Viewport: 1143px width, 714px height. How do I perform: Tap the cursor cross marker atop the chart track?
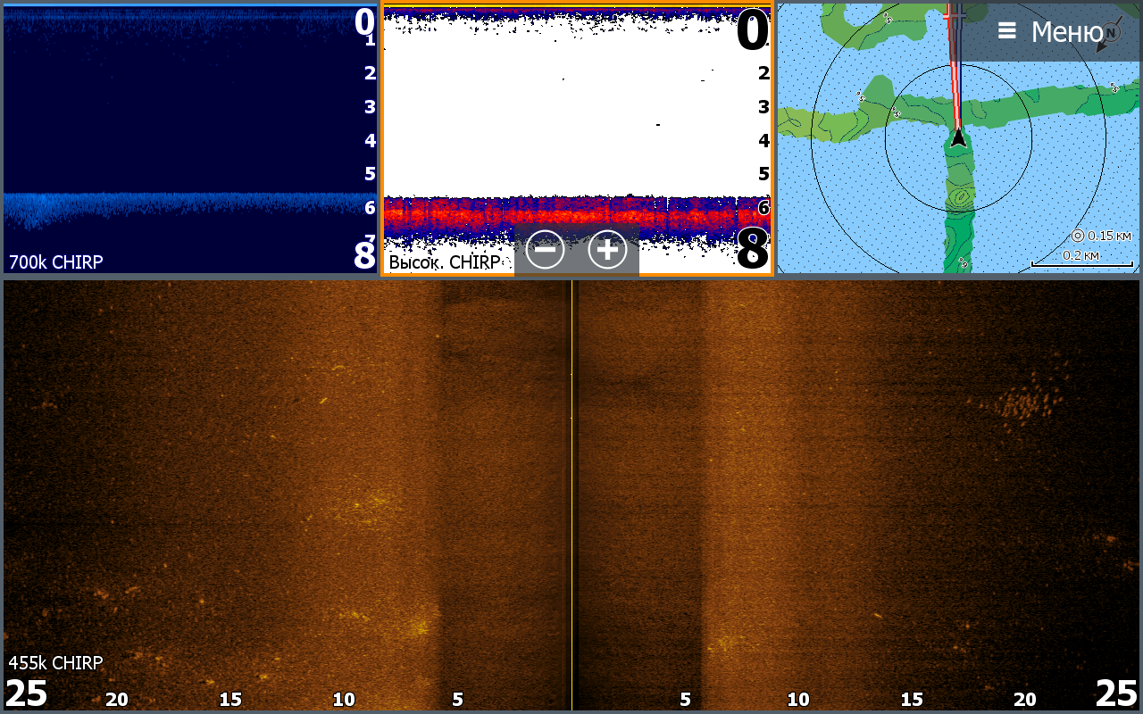coord(955,15)
